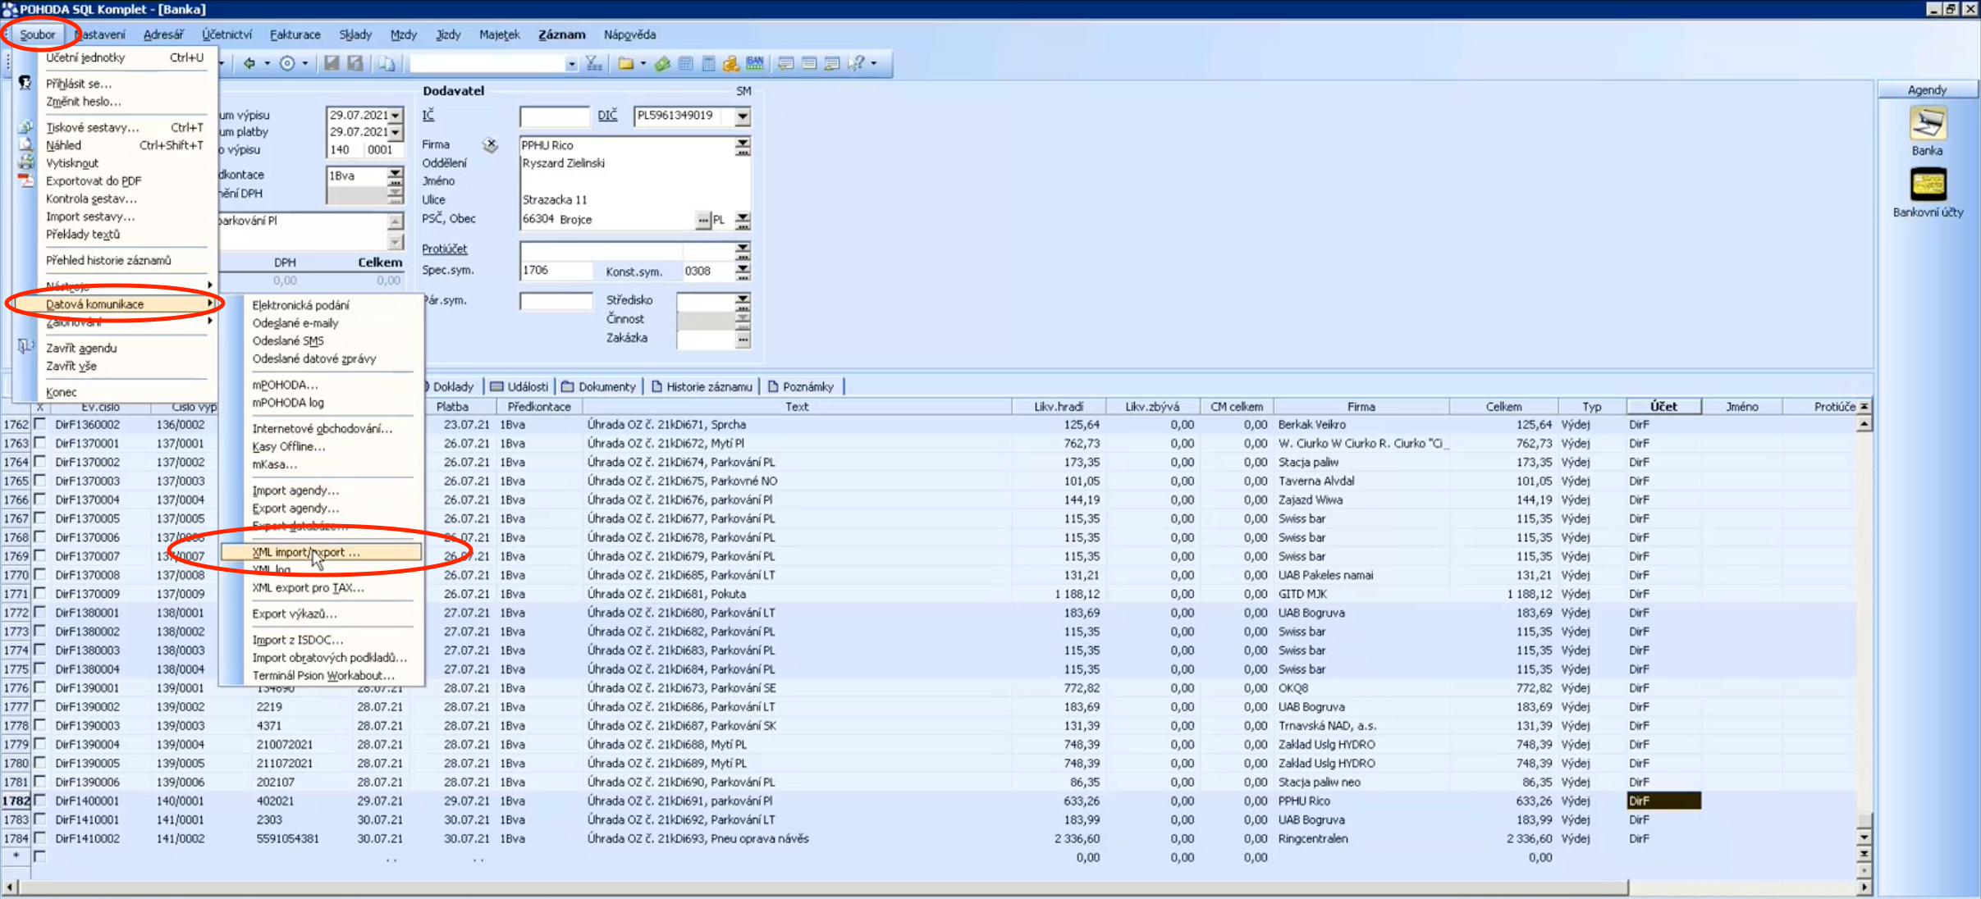Screen dimensions: 1981x899
Task: Click the BAN toolbar icon
Action: (755, 63)
